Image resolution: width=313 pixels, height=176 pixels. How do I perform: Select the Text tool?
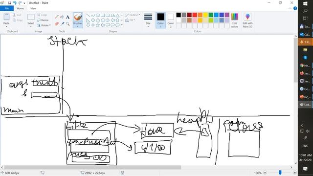coord(67,17)
